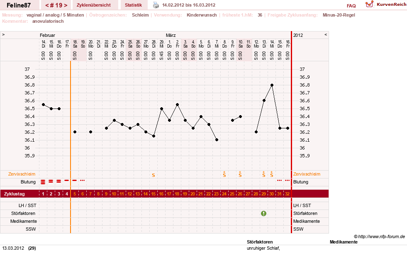Select the temperature point on cycle day 16
The image size is (407, 258).
pyautogui.click(x=161, y=109)
